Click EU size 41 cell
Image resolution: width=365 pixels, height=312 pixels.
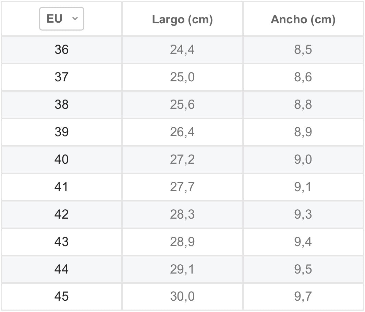pyautogui.click(x=62, y=187)
